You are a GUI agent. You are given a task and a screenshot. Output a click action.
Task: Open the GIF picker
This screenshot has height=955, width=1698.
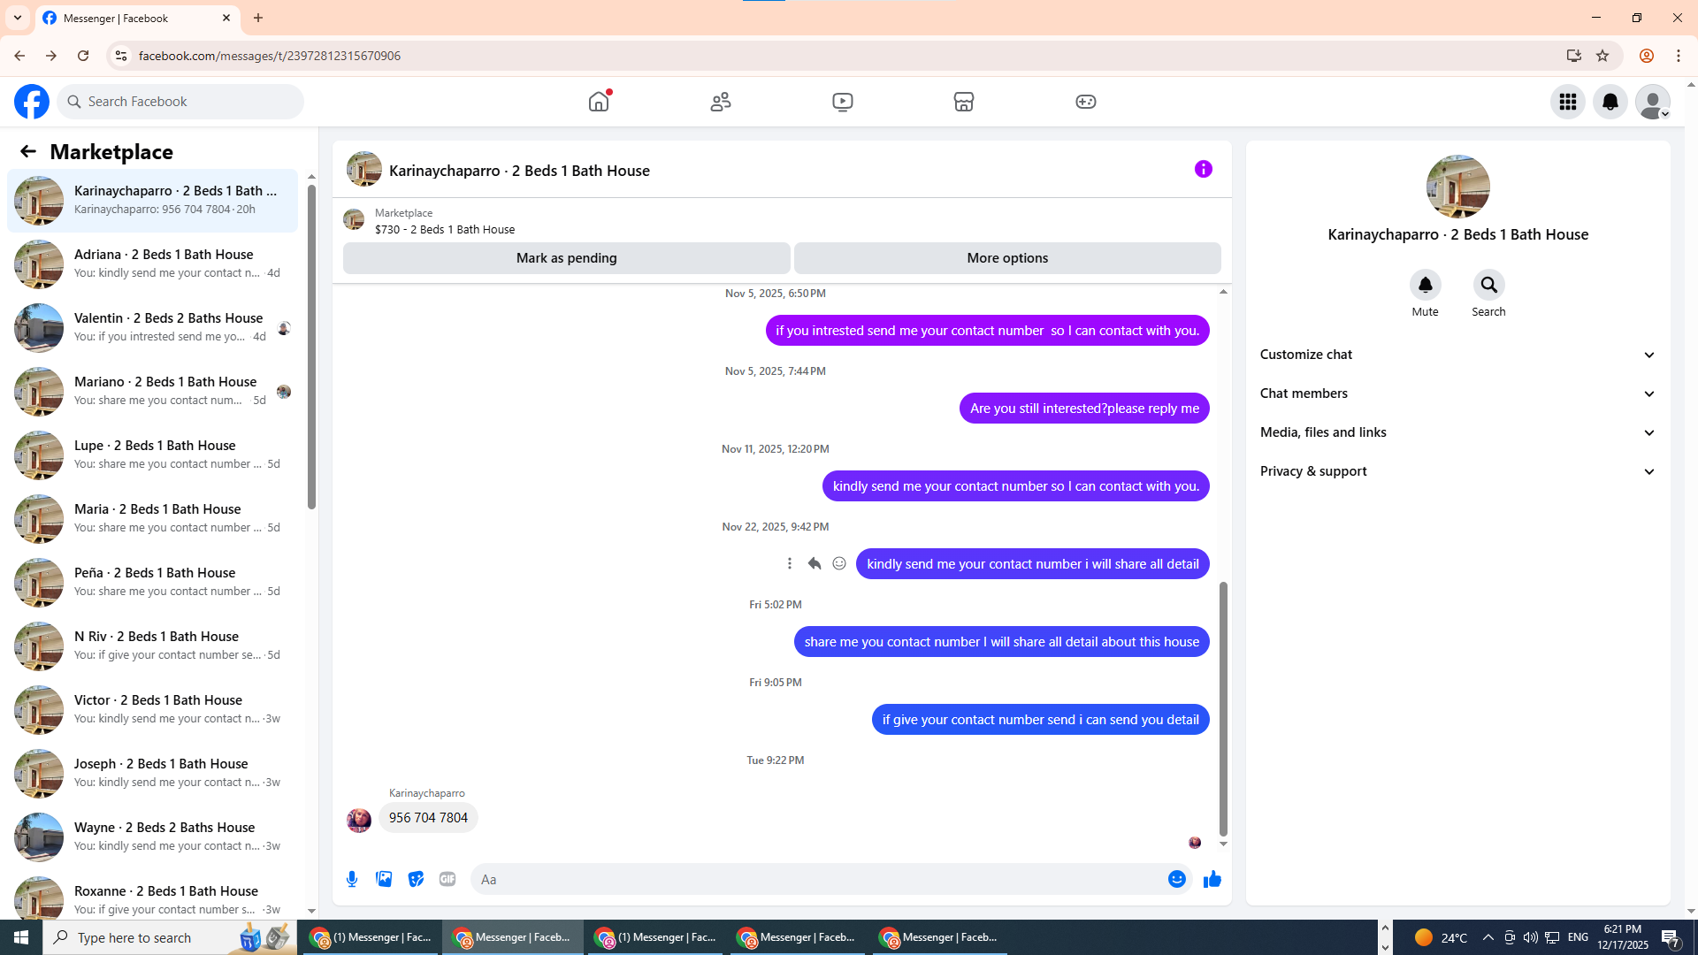(447, 879)
